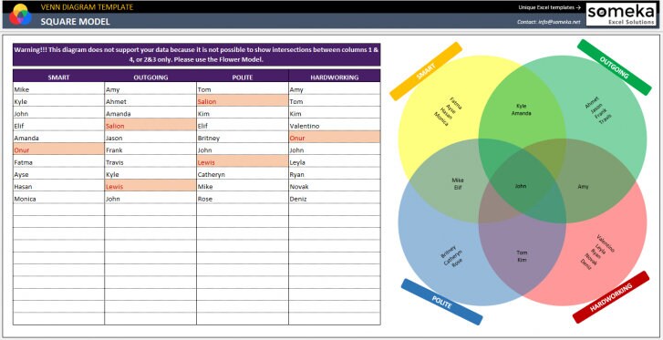663x340 pixels.
Task: Click the Catheryn cell in POLITE column
Action: point(243,174)
